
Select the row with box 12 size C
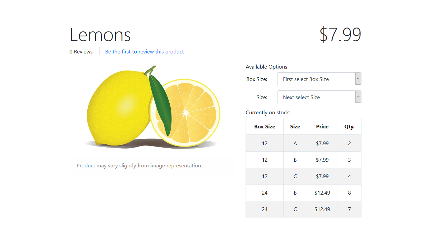click(304, 176)
